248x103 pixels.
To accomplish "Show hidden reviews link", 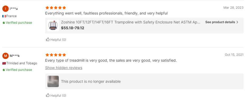I will pos(64,68).
